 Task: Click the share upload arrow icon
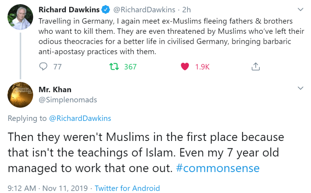tap(256, 66)
